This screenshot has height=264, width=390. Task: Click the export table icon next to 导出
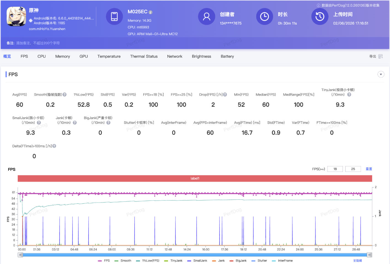(381, 56)
